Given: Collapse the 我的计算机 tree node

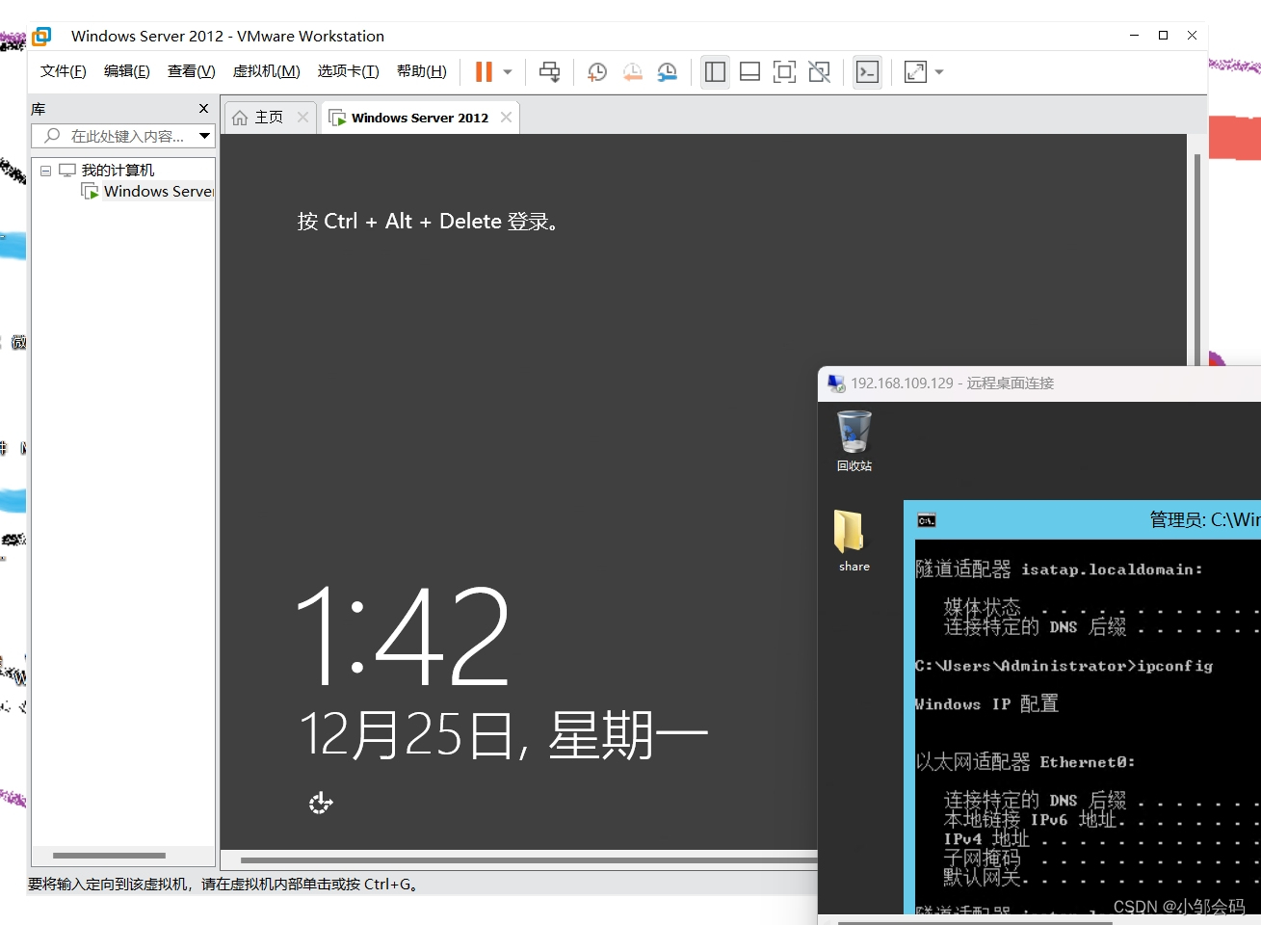Looking at the screenshot, I should click(45, 171).
